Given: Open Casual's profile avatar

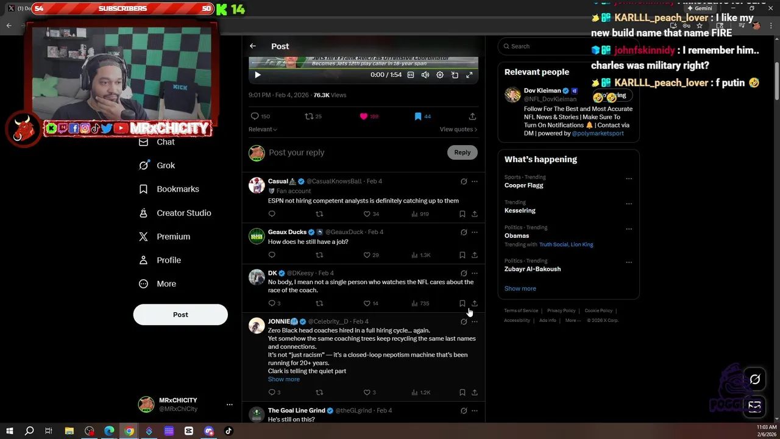Looking at the screenshot, I should coord(257,185).
